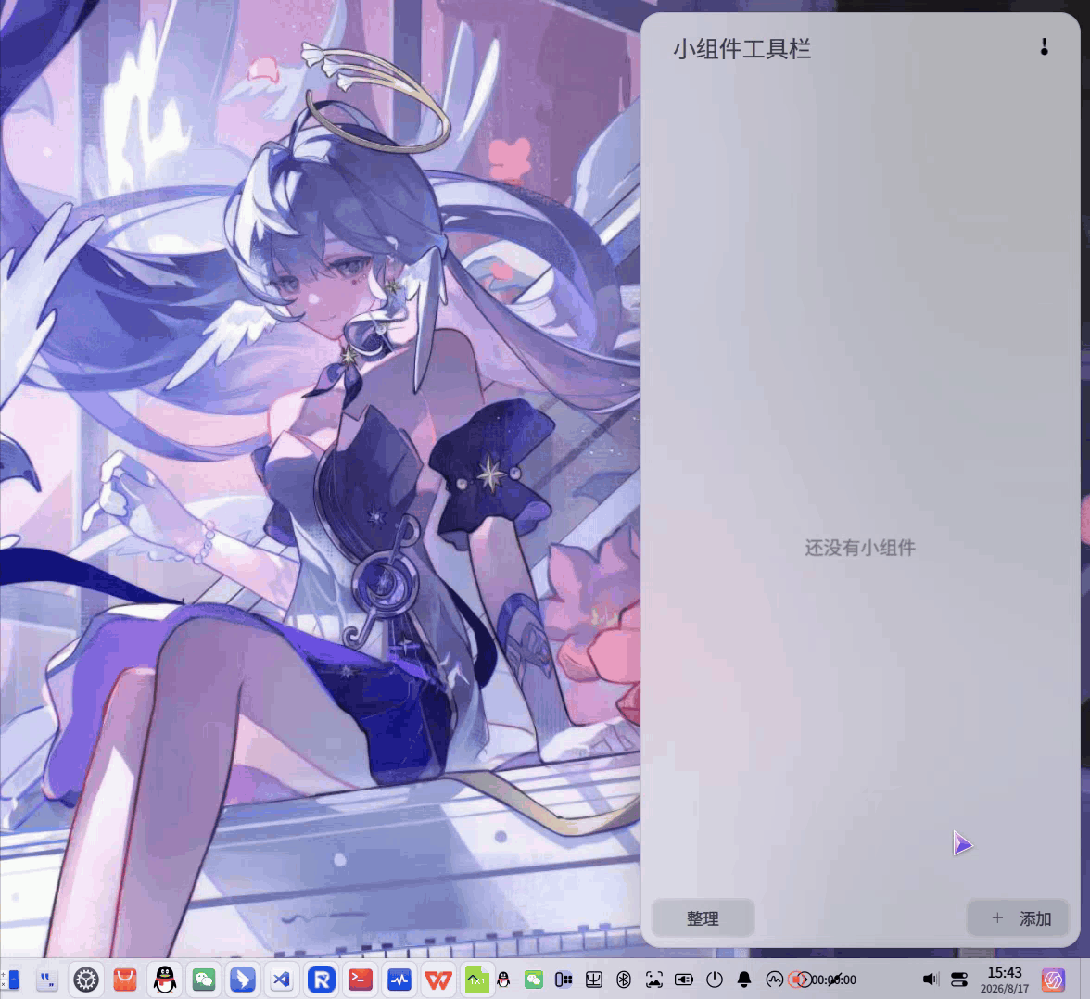Open the Bluetooth tray icon

point(624,980)
